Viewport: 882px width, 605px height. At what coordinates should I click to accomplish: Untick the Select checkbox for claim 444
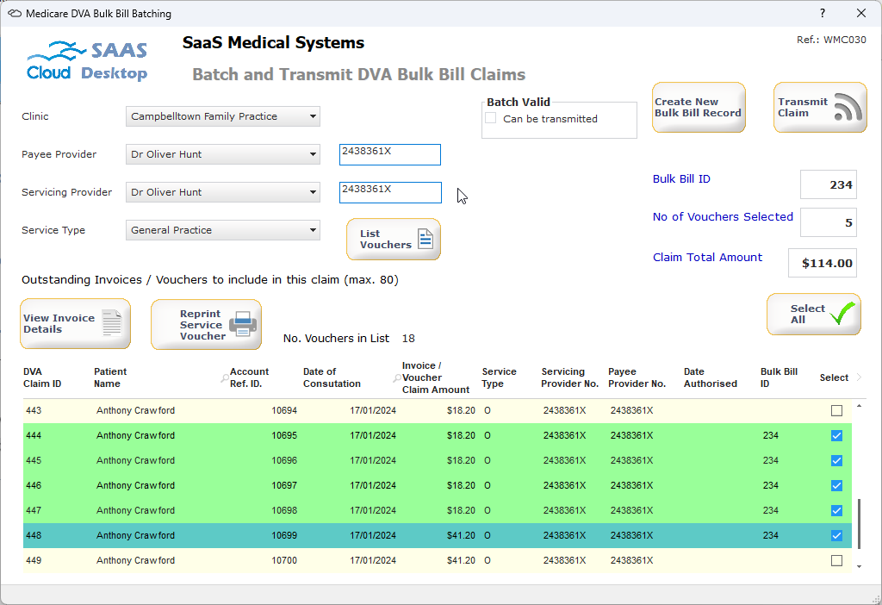(x=836, y=435)
